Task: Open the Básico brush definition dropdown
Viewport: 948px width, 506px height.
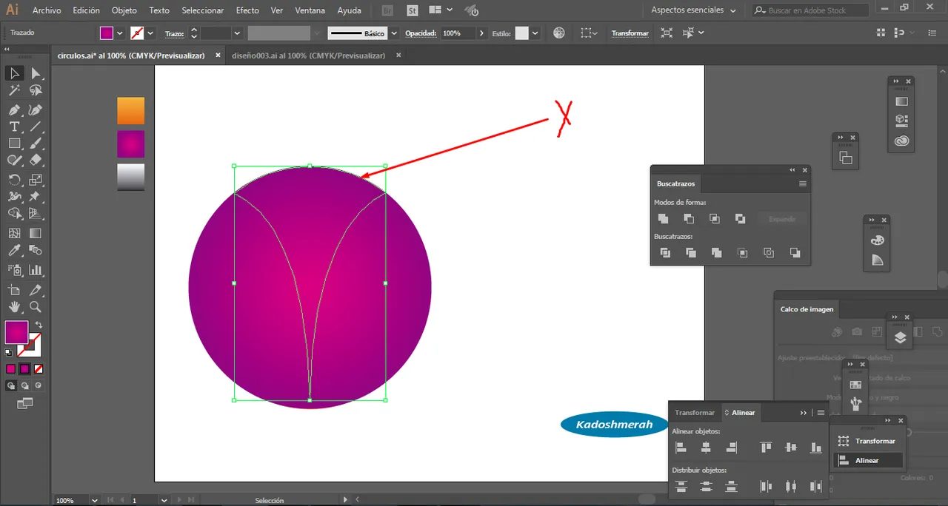Action: 394,33
